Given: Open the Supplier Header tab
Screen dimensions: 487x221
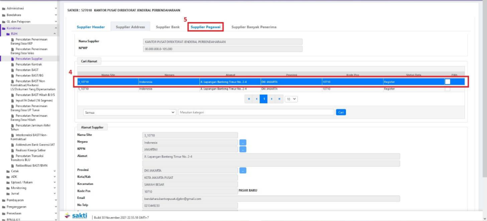Looking at the screenshot, I should point(91,27).
